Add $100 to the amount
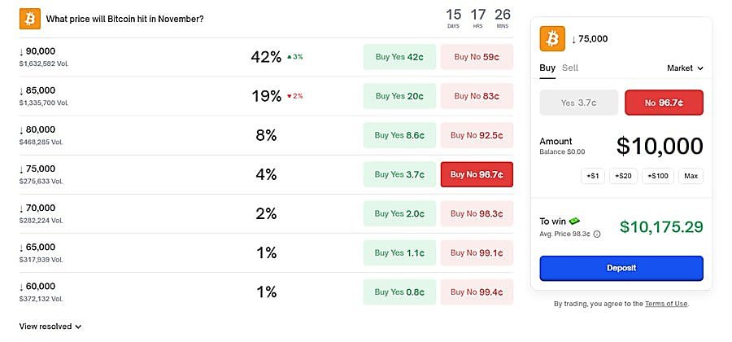The width and height of the screenshot is (732, 342). tap(658, 176)
